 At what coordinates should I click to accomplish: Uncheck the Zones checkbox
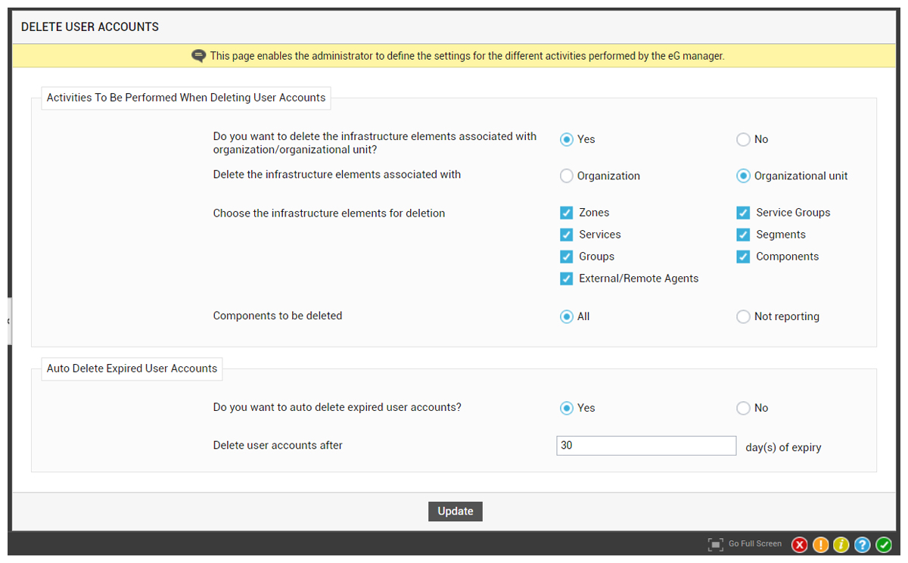[x=566, y=213]
